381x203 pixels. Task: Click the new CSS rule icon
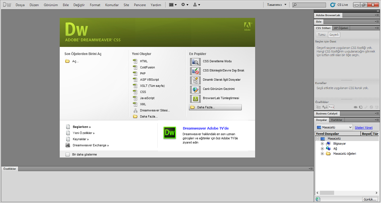click(x=361, y=107)
